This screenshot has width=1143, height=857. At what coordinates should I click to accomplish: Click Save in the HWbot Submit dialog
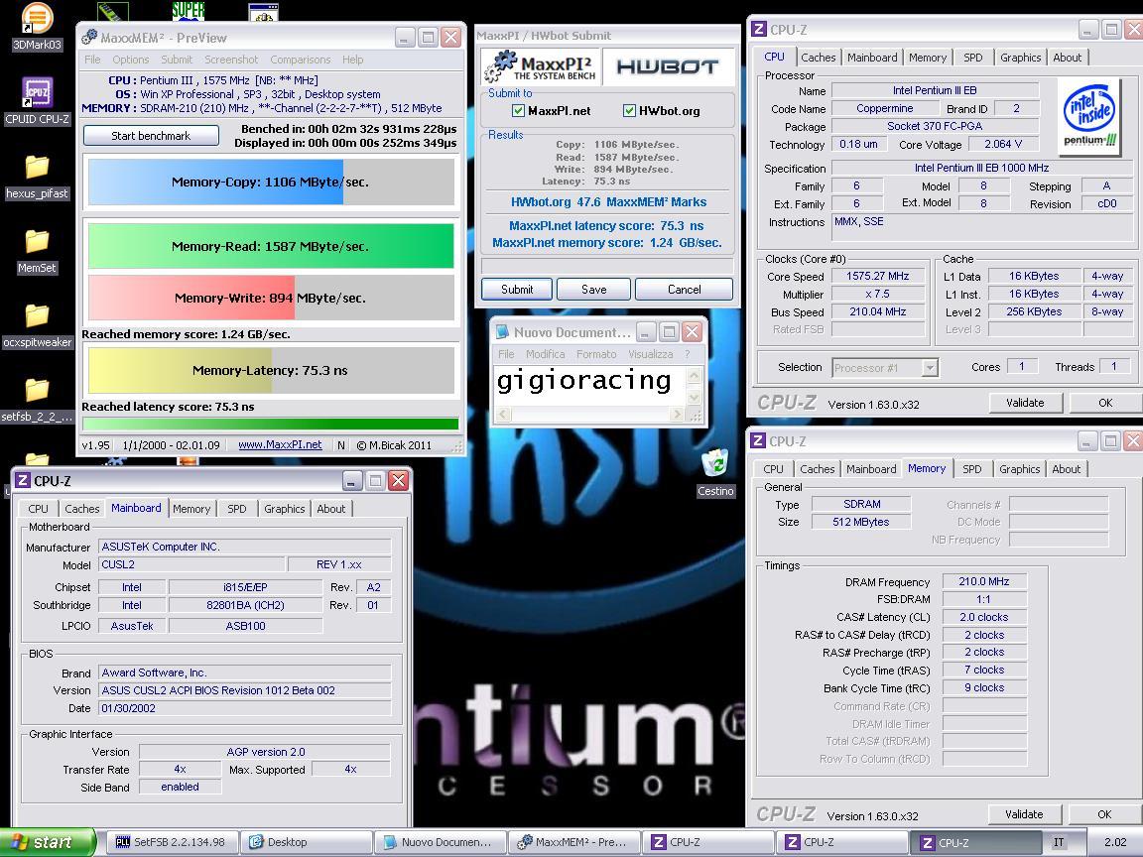coord(594,290)
